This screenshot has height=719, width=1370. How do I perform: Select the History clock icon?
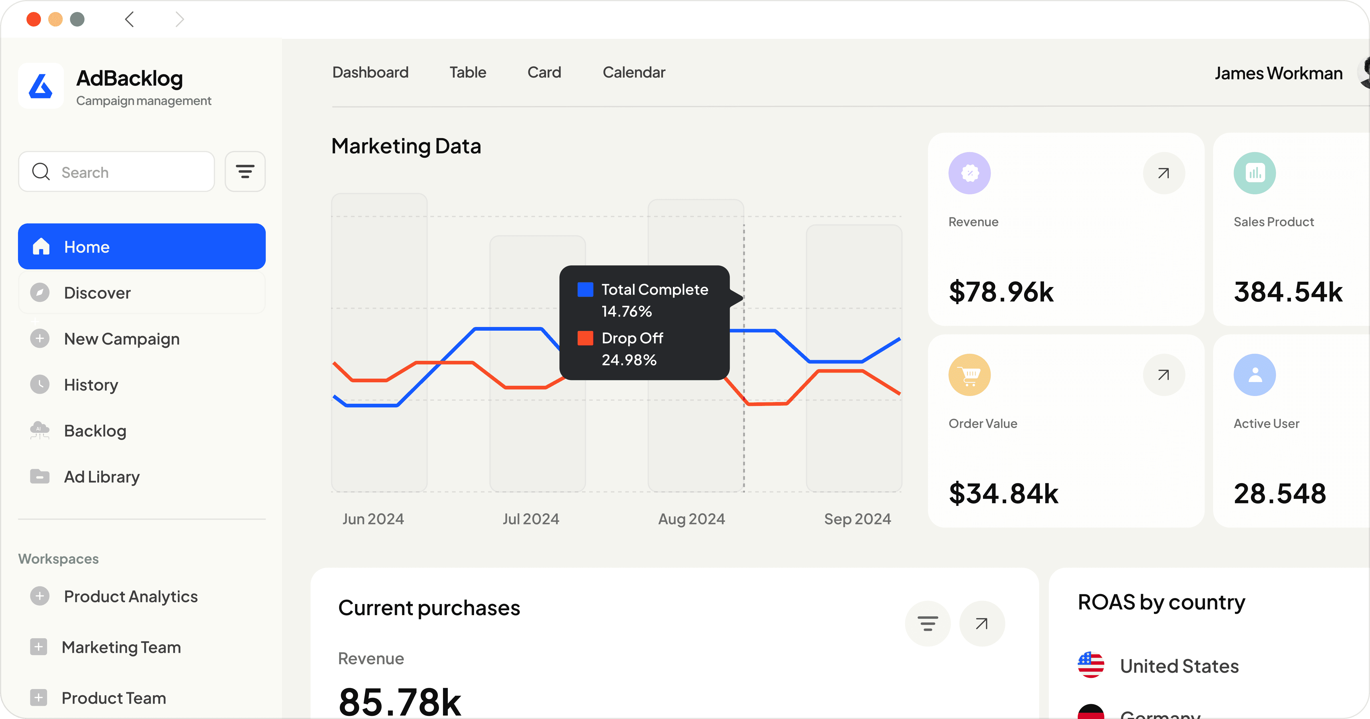(x=41, y=385)
